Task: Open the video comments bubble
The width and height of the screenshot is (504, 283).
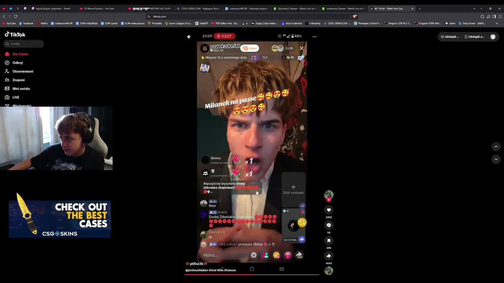Action: pyautogui.click(x=329, y=225)
